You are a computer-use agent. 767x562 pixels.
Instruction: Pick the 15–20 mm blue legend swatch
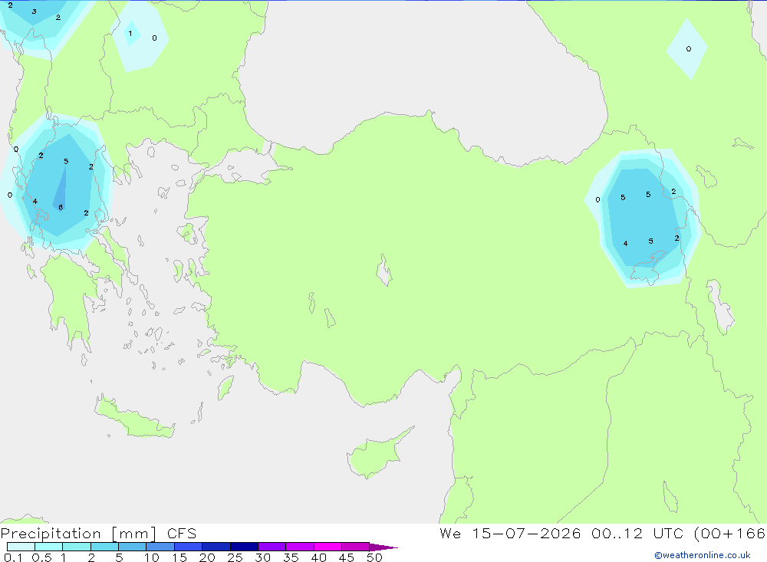(189, 547)
